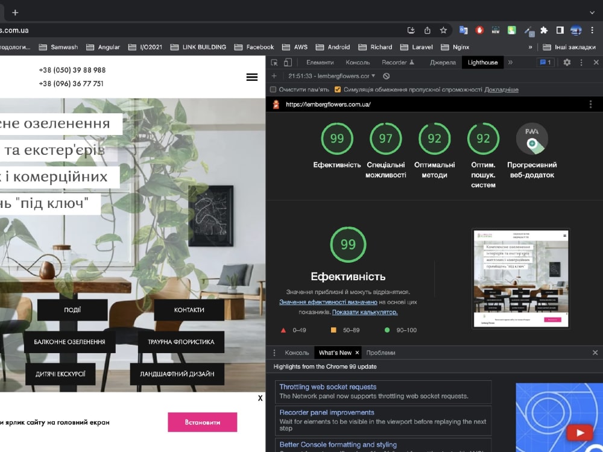The image size is (603, 452).
Task: Open the Extensions puzzle icon
Action: coord(544,30)
